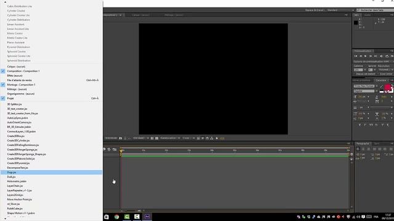394x221 pixels.
Task: Open the green Camtasia taskbar icon
Action: (x=127, y=217)
